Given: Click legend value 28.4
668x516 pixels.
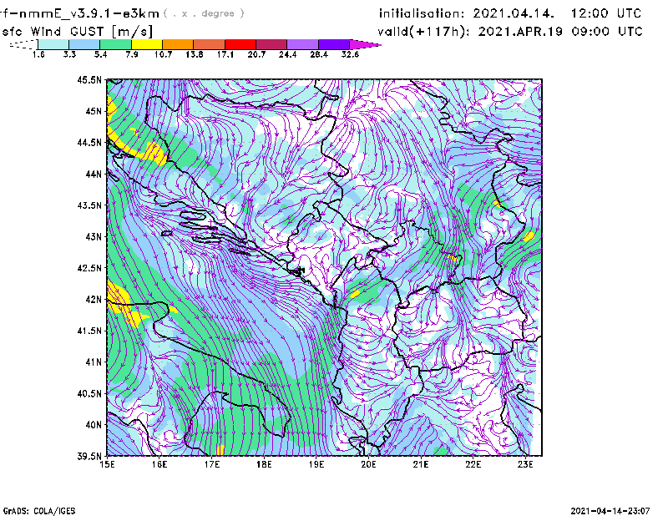Looking at the screenshot, I should pos(319,54).
